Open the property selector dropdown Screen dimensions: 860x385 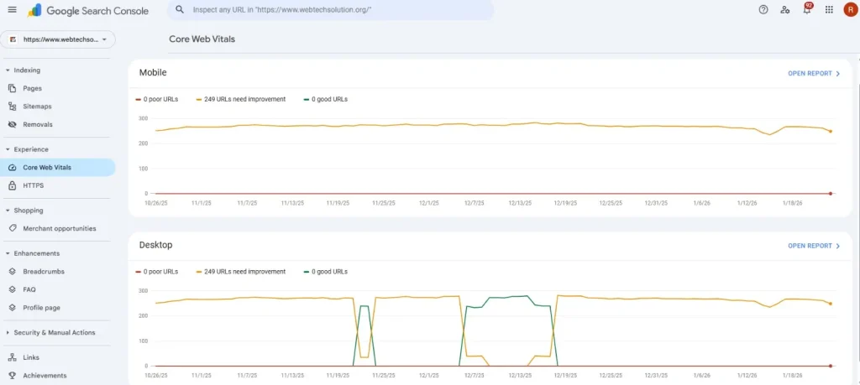coord(58,39)
